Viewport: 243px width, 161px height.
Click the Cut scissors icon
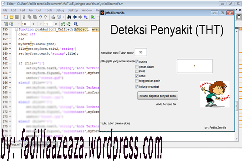(24, 17)
